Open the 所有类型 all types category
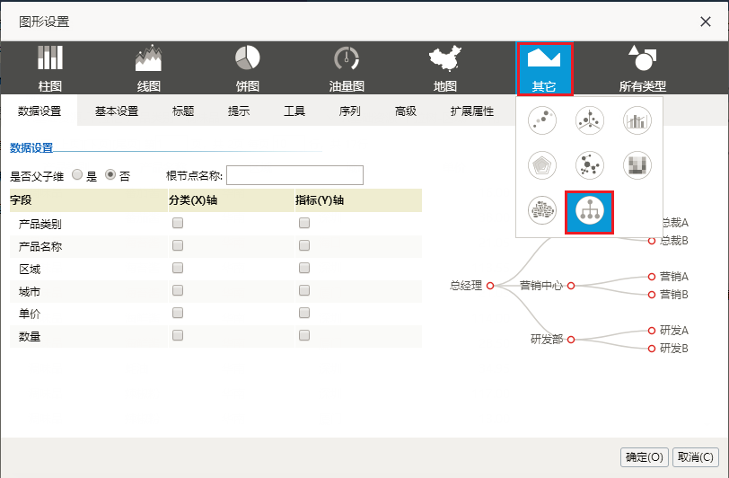Image resolution: width=729 pixels, height=478 pixels. (643, 68)
